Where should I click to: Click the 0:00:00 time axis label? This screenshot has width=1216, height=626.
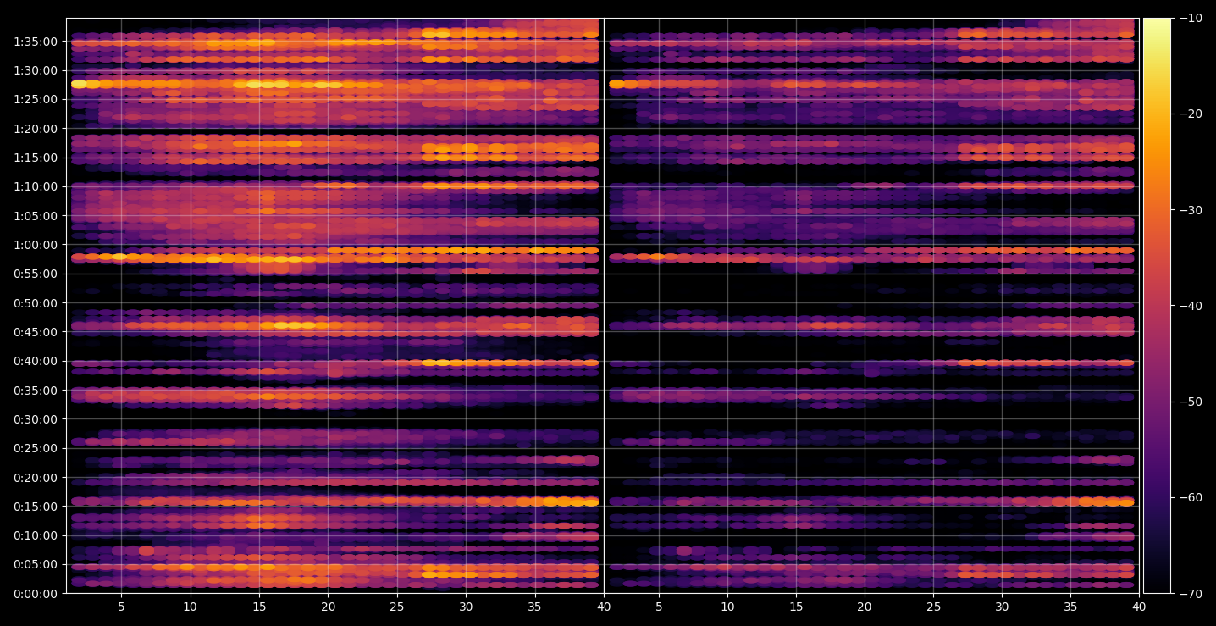pyautogui.click(x=36, y=593)
